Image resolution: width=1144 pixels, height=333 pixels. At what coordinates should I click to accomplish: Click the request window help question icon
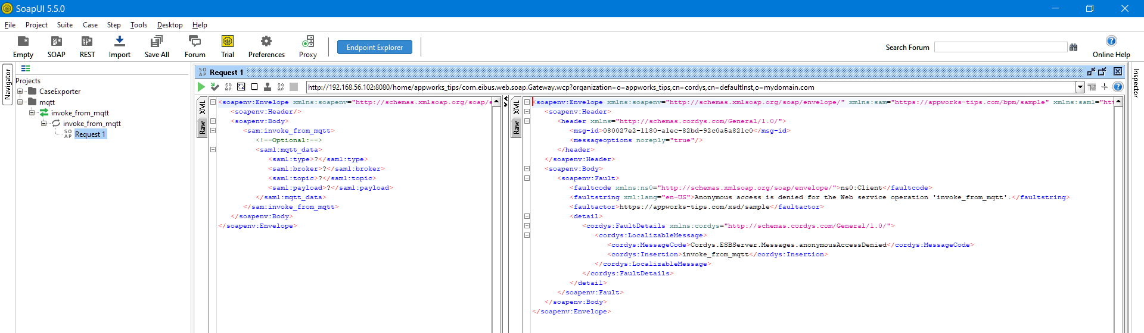pos(1118,87)
